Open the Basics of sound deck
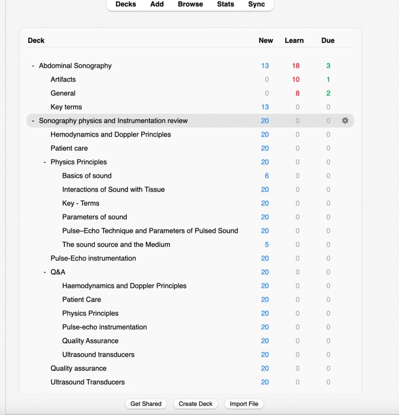Image resolution: width=399 pixels, height=415 pixels. [x=87, y=176]
